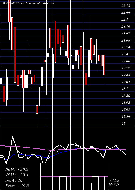Screen dimensions: 135x190
Task: Click the 18.7 price axis label
Action: point(125,89)
